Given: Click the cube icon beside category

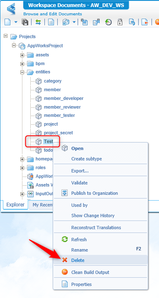Looking at the screenshot, I should click(39, 81).
